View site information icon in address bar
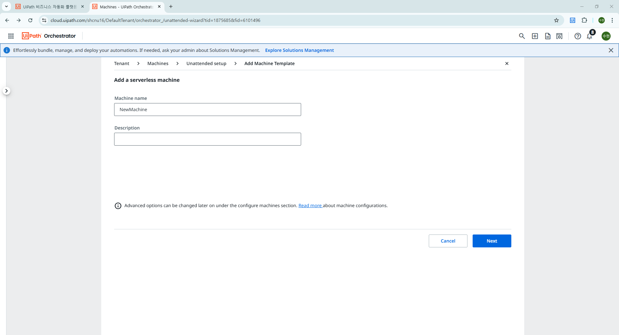The image size is (619, 335). tap(44, 20)
